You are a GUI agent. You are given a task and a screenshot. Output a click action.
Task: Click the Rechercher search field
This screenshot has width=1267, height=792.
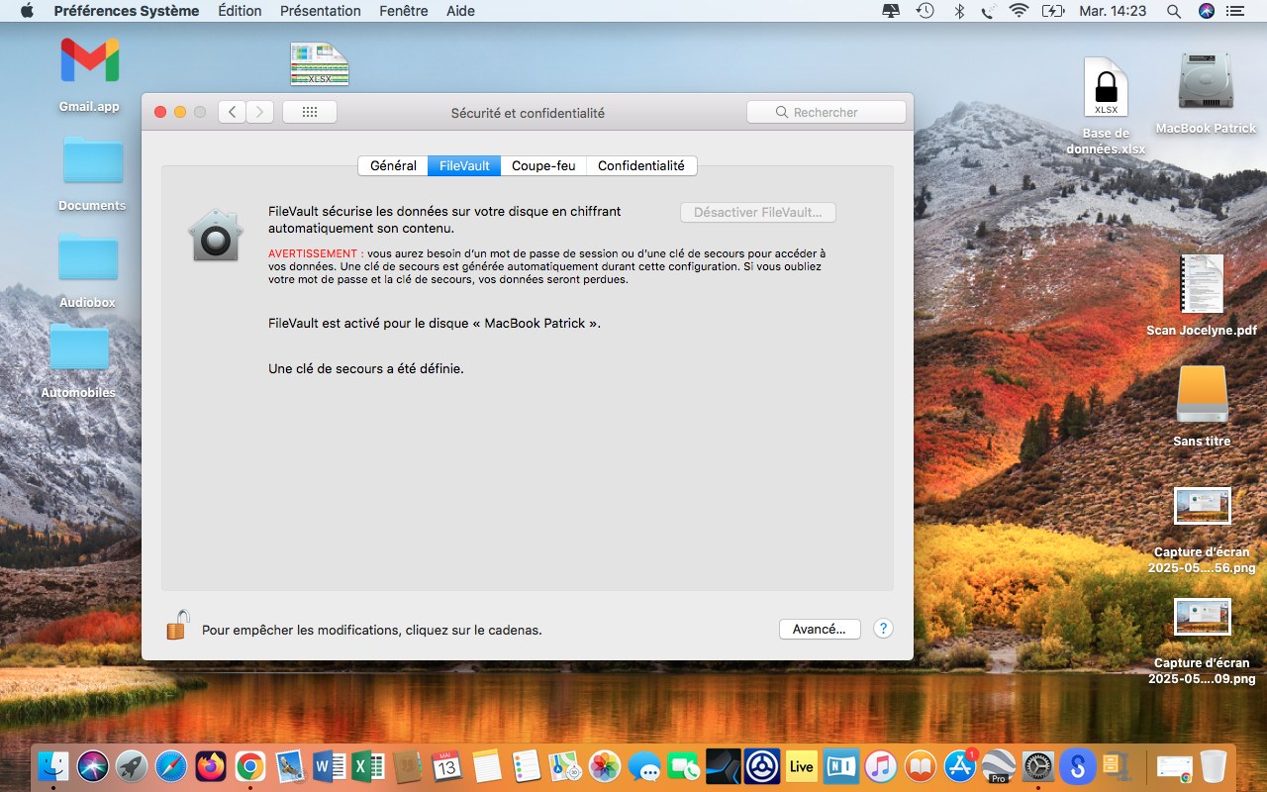827,112
